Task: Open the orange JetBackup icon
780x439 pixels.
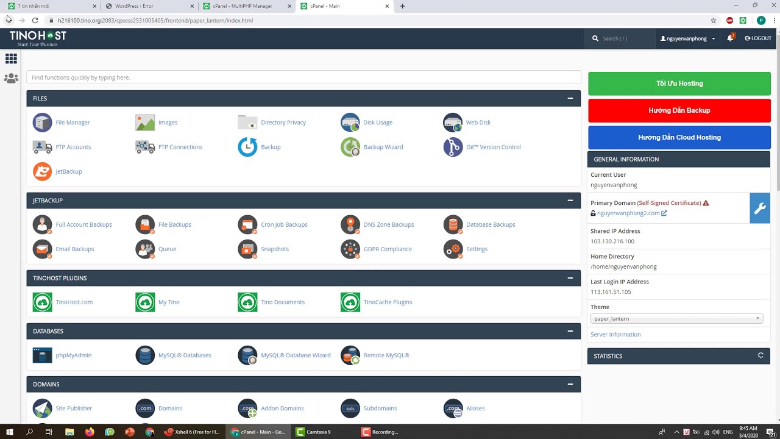Action: click(43, 171)
